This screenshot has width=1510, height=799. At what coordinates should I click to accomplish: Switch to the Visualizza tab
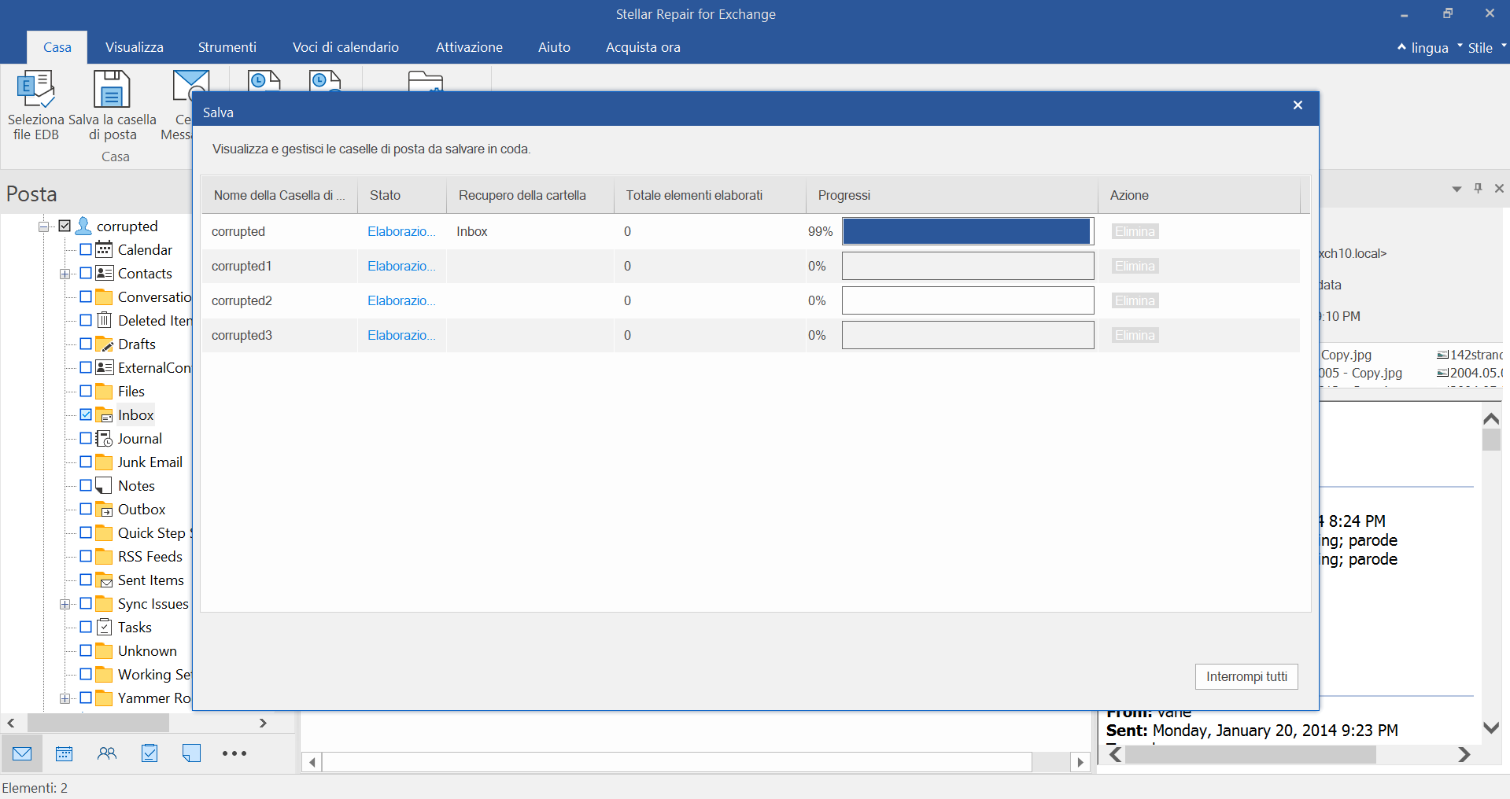(x=135, y=47)
